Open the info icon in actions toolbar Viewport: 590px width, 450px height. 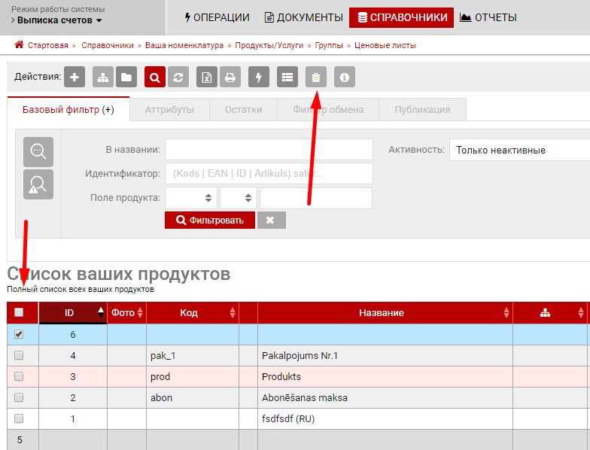tap(345, 77)
